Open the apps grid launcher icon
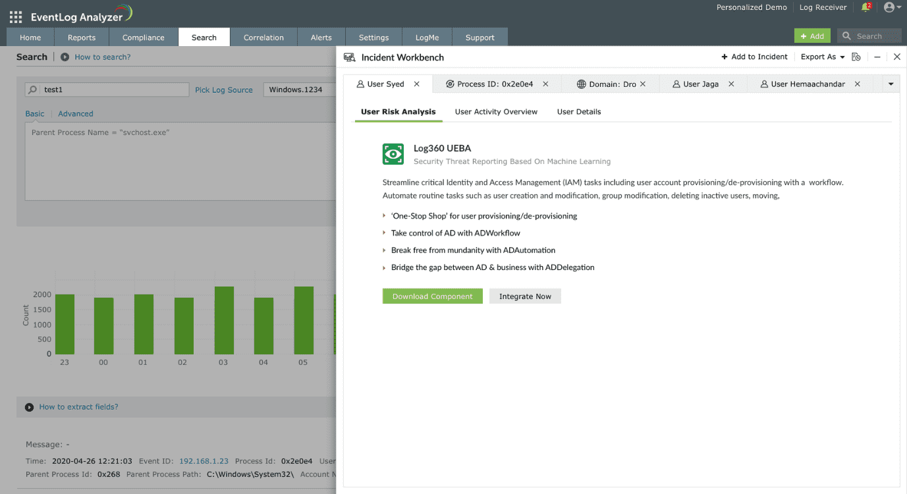 [x=16, y=17]
